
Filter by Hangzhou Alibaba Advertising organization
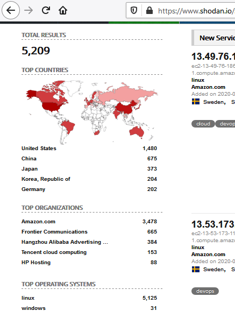[65, 242]
